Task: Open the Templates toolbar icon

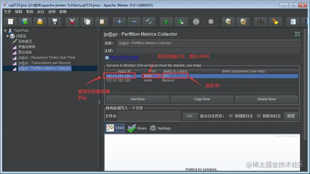Action: (x=25, y=21)
